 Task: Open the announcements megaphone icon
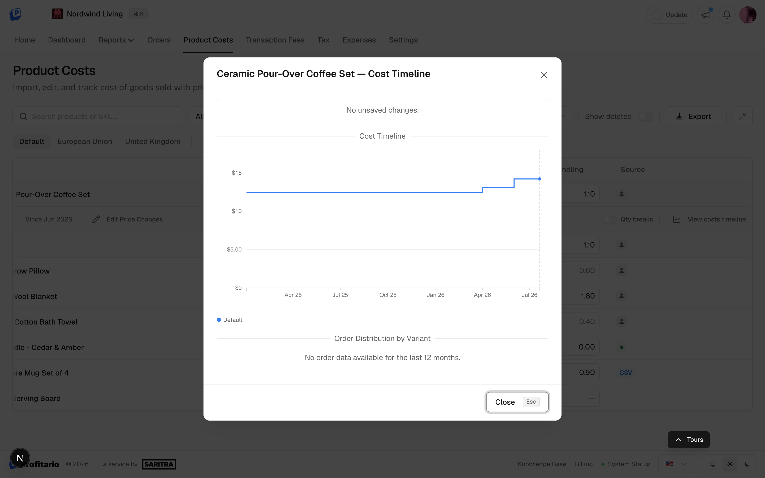705,15
